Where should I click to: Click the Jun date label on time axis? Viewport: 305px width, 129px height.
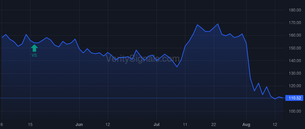click(x=79, y=125)
